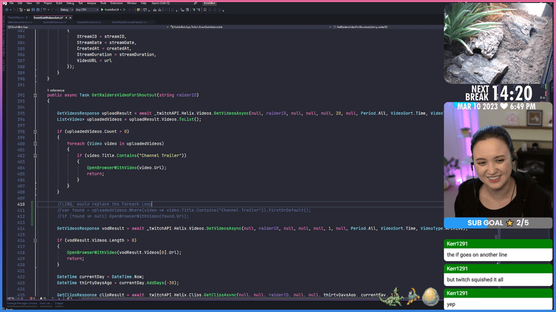Open the Build menu
Image resolution: width=556 pixels, height=312 pixels.
click(x=59, y=3)
